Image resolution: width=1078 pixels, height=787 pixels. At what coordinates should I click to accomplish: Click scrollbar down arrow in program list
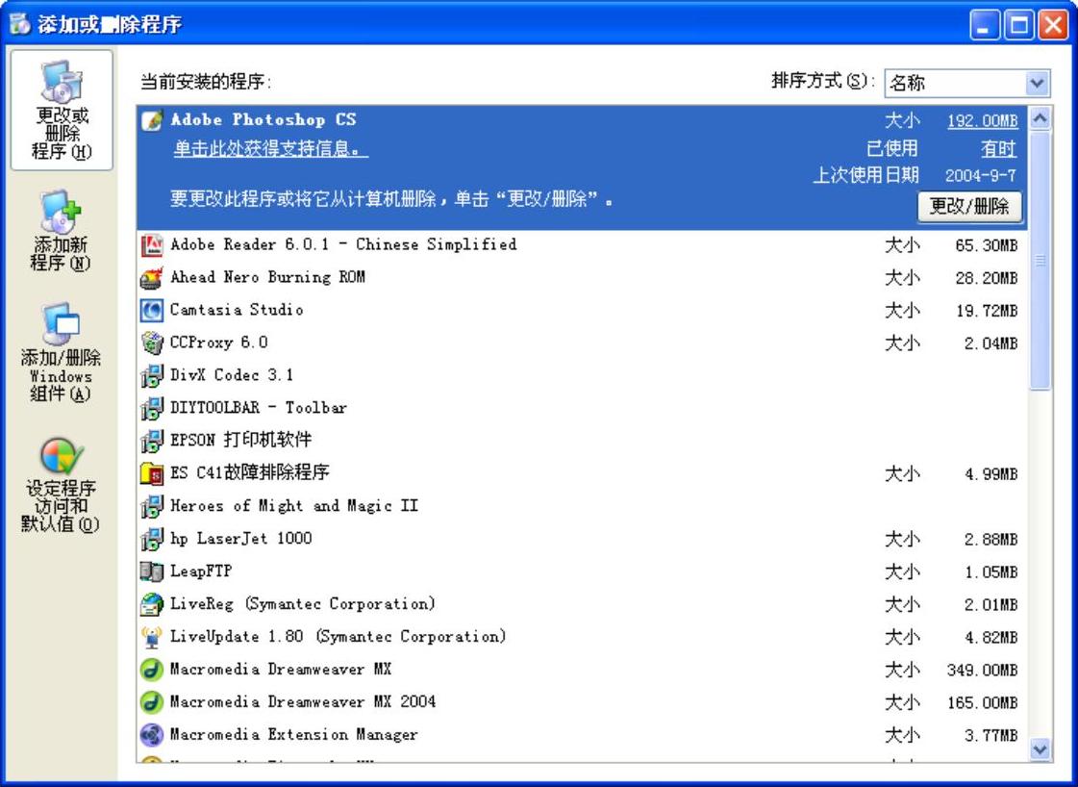pyautogui.click(x=1040, y=749)
